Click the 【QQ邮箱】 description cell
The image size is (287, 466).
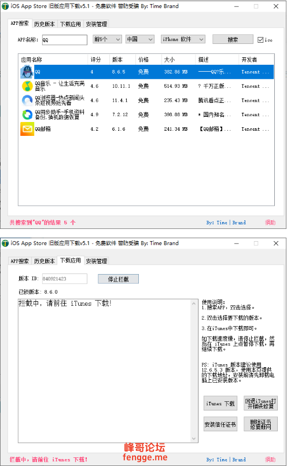215,129
